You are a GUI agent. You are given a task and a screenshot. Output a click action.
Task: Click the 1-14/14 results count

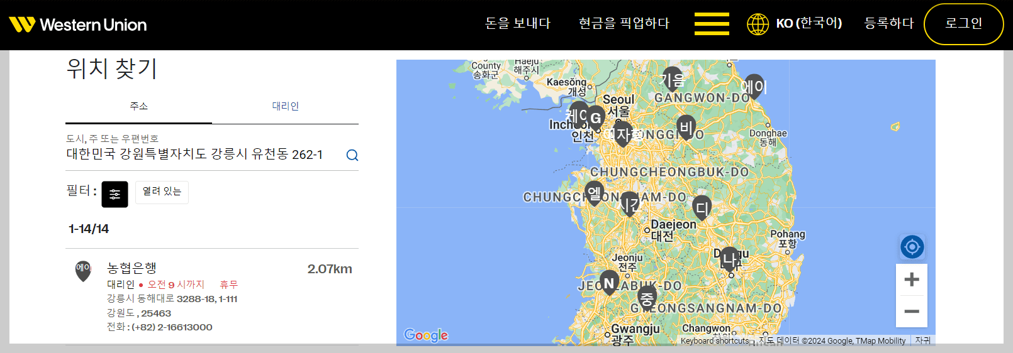click(x=89, y=229)
